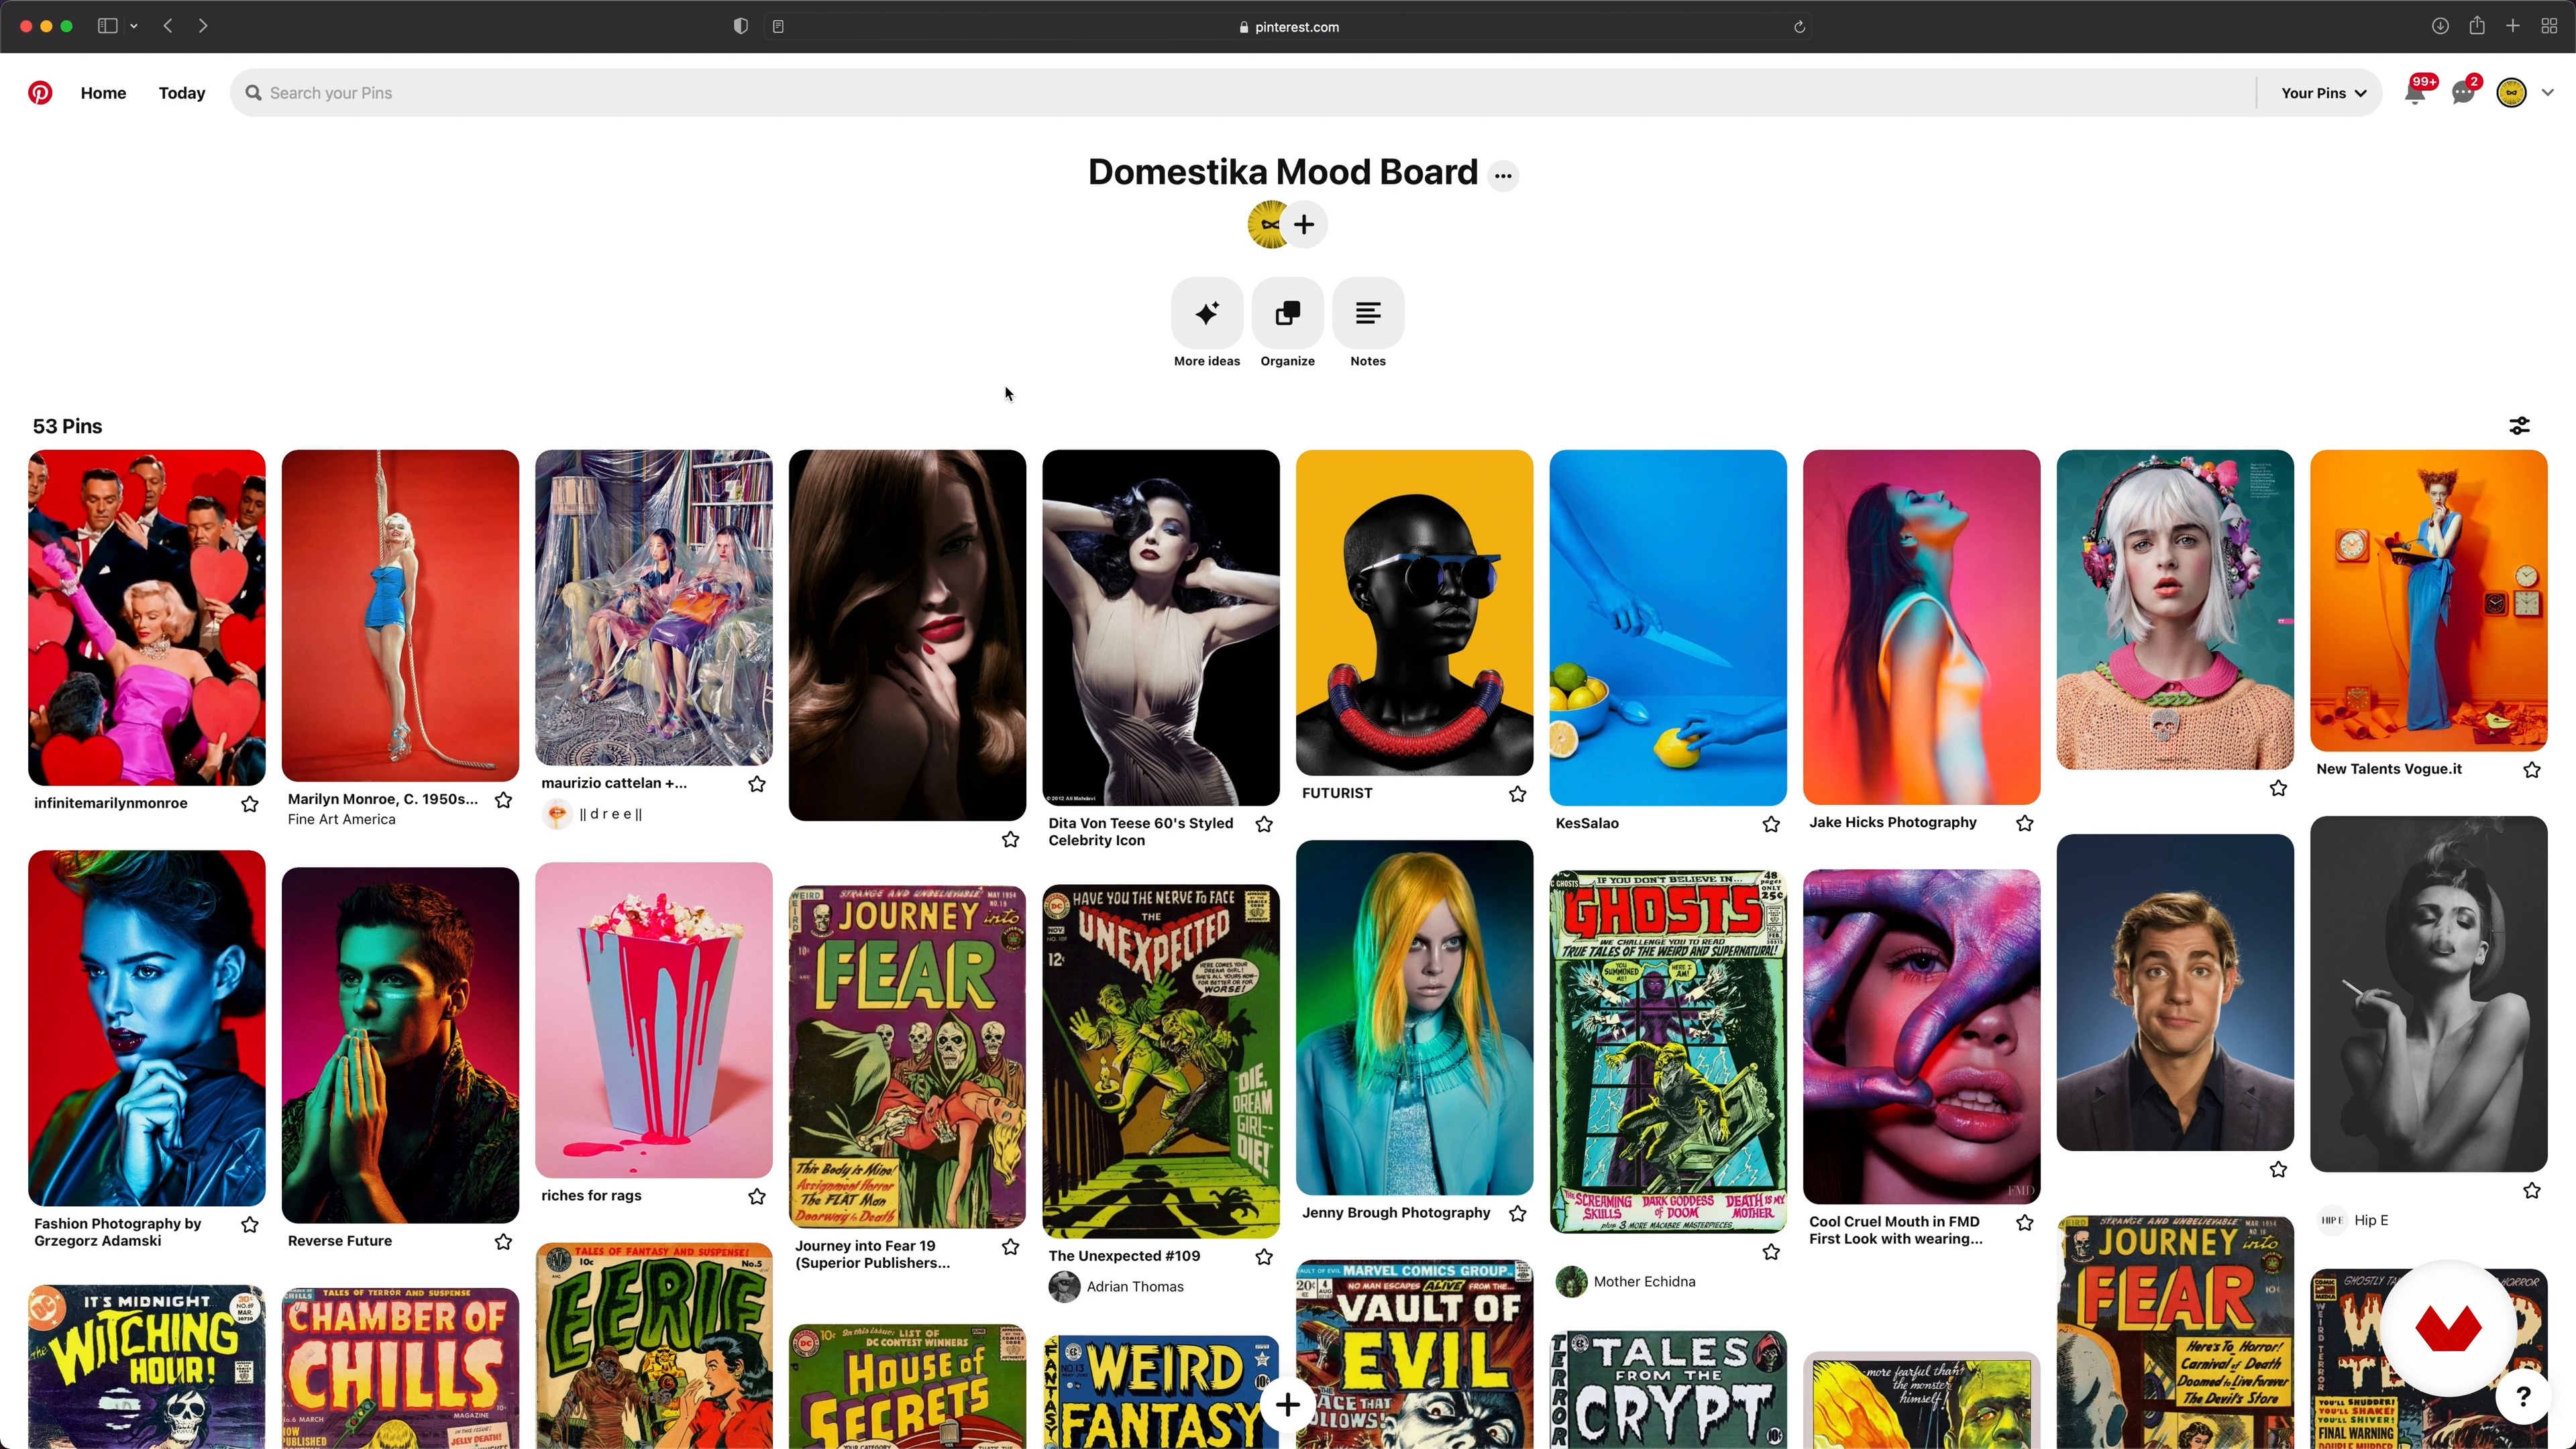Screen dimensions: 2576x1449
Task: Star the Reverse Future pin
Action: click(503, 1242)
